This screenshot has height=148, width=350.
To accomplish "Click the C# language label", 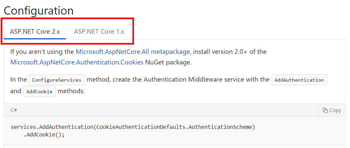I will tap(14, 110).
